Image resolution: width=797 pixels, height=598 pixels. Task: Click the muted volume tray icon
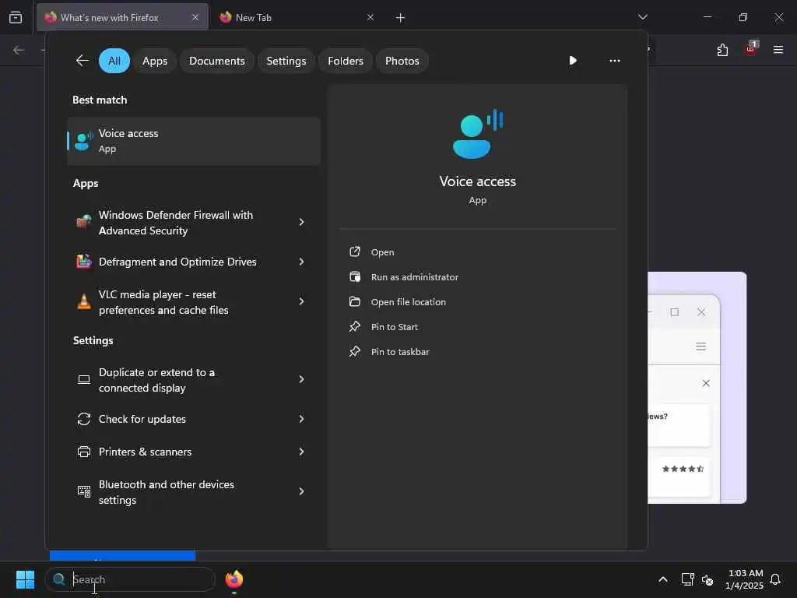point(707,579)
